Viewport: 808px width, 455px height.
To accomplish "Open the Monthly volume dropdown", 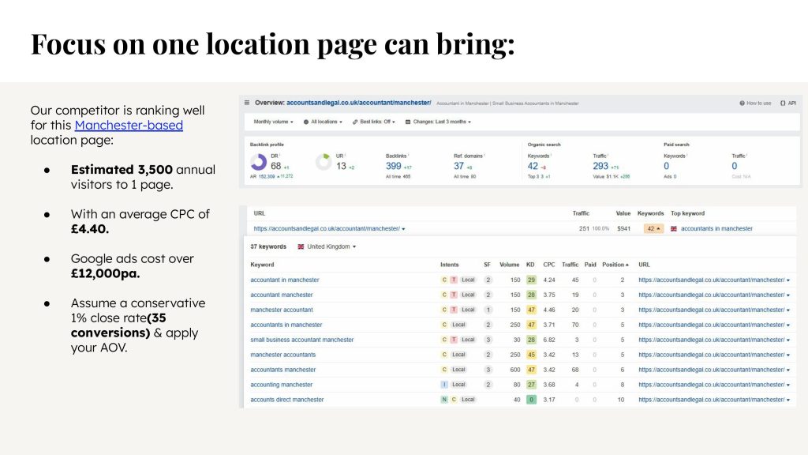I will [x=273, y=122].
